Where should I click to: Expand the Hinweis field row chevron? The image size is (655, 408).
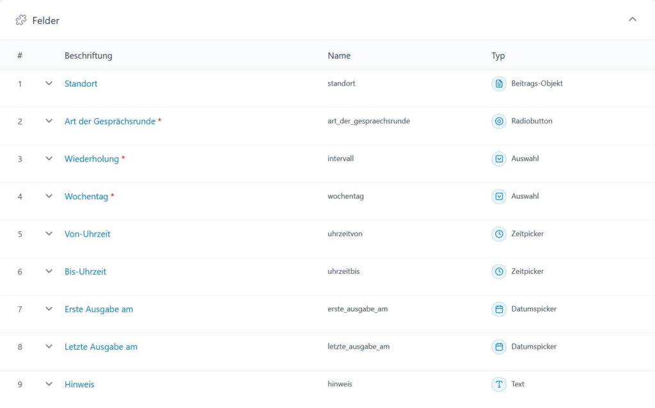pos(49,384)
